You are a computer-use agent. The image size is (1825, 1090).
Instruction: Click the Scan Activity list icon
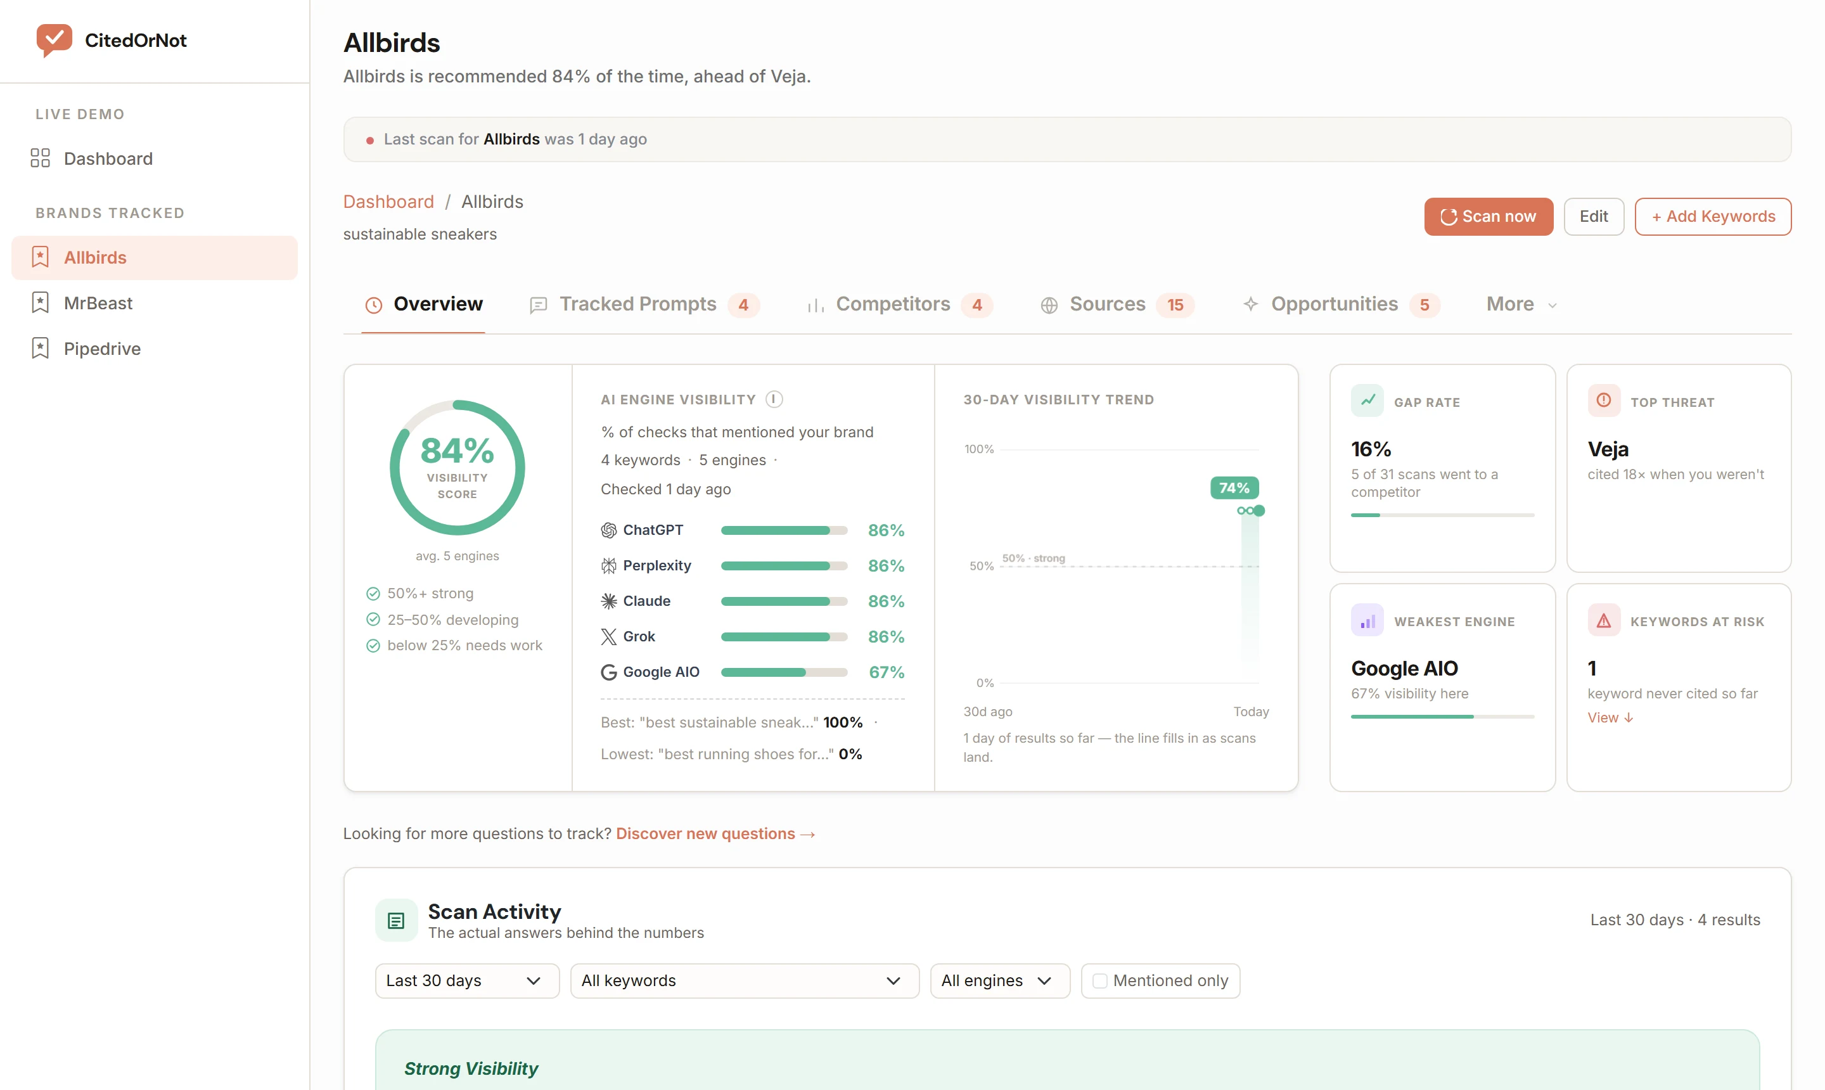[x=397, y=920]
